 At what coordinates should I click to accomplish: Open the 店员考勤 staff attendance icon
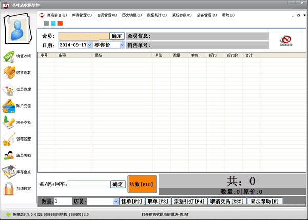tap(9, 155)
